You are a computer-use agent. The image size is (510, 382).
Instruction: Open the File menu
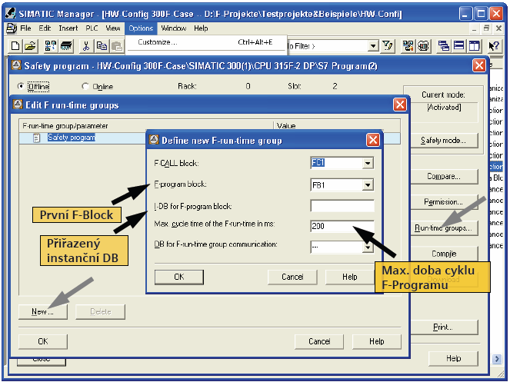[x=25, y=28]
